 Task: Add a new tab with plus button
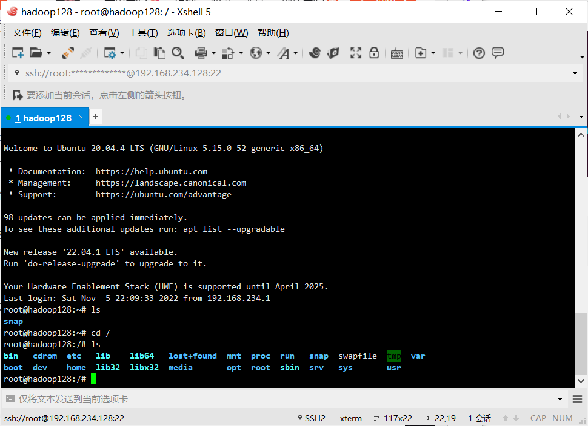(96, 117)
